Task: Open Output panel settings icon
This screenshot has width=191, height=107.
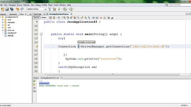Action: [x=35, y=91]
